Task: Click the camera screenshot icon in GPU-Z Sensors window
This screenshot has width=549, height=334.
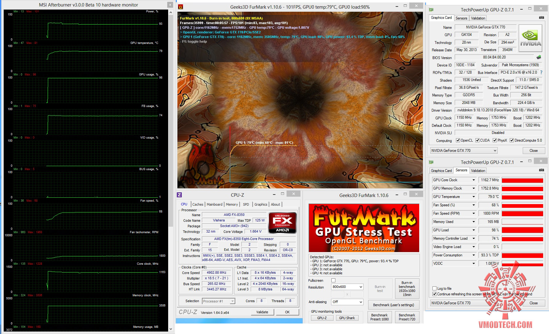Action: pyautogui.click(x=541, y=170)
